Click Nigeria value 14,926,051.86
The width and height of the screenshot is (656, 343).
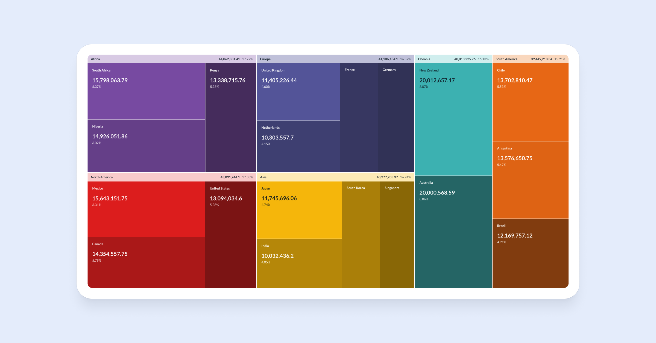coord(110,136)
